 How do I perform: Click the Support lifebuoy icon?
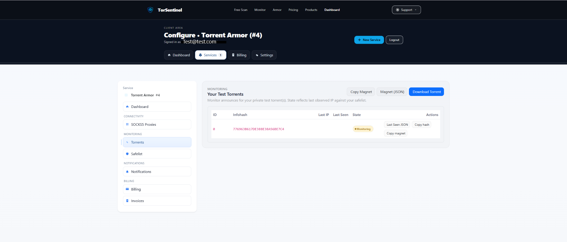point(398,10)
